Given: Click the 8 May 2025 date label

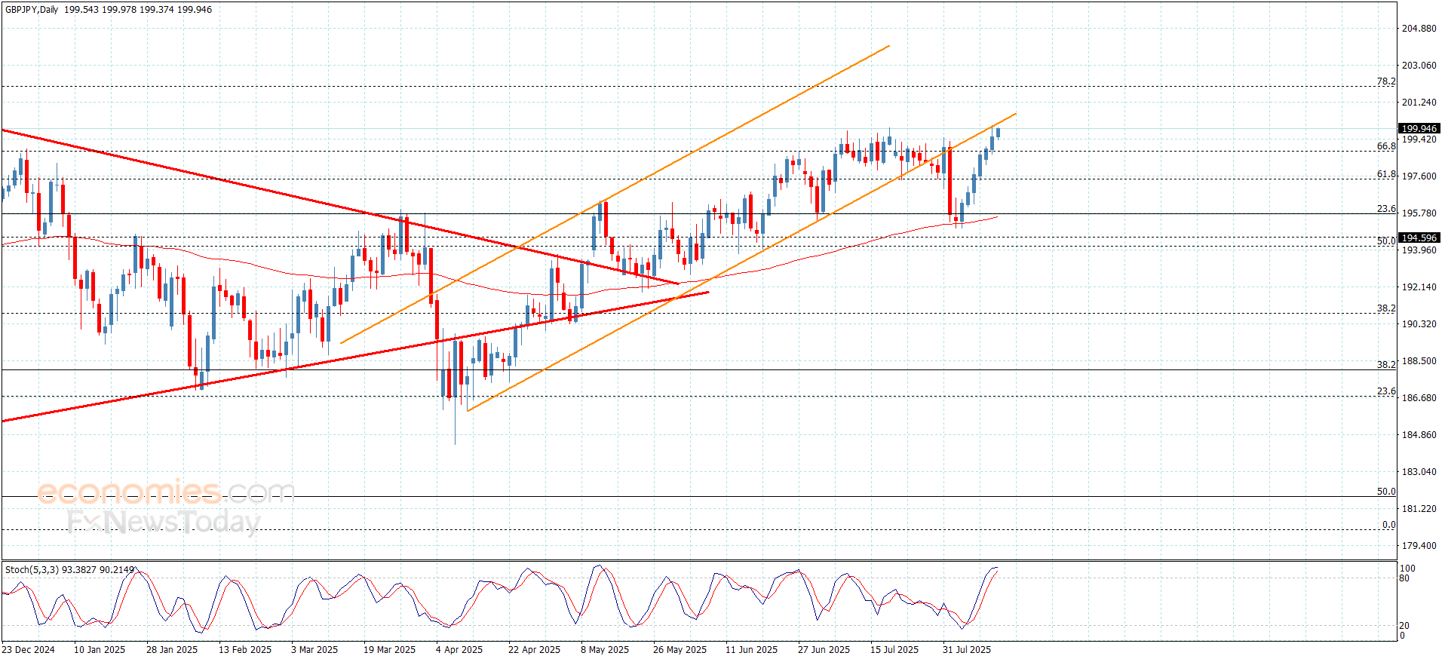Looking at the screenshot, I should click(x=605, y=650).
